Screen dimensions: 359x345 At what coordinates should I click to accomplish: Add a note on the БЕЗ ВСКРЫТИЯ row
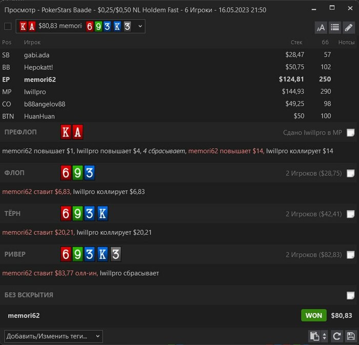pos(350,295)
